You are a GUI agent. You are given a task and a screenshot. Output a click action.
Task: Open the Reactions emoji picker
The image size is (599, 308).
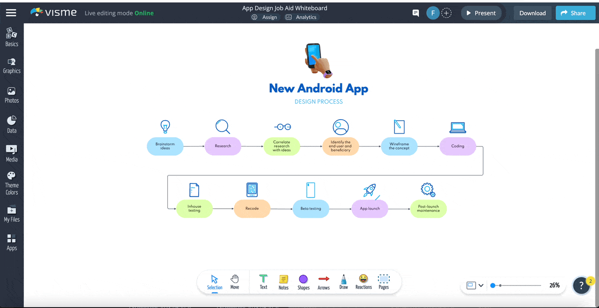pos(363,282)
